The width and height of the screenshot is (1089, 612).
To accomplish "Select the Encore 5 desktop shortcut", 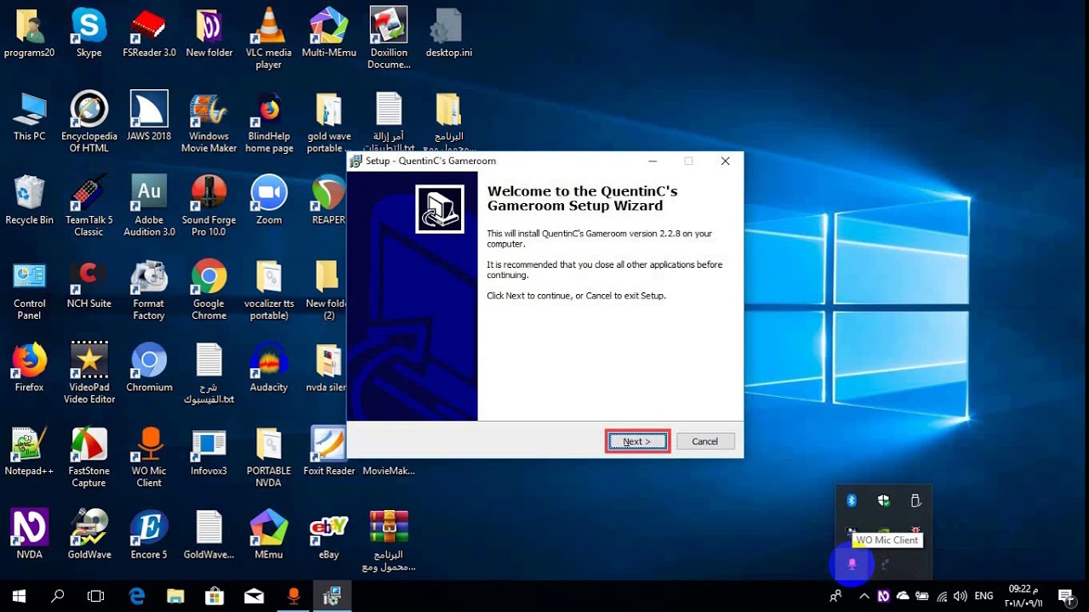I will tap(149, 535).
